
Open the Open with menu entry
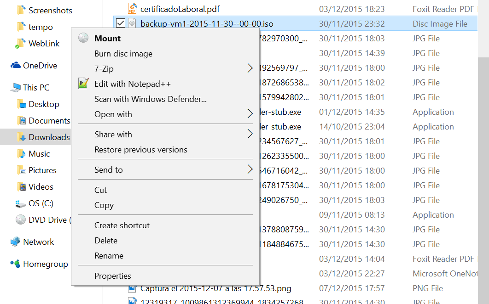[165, 114]
